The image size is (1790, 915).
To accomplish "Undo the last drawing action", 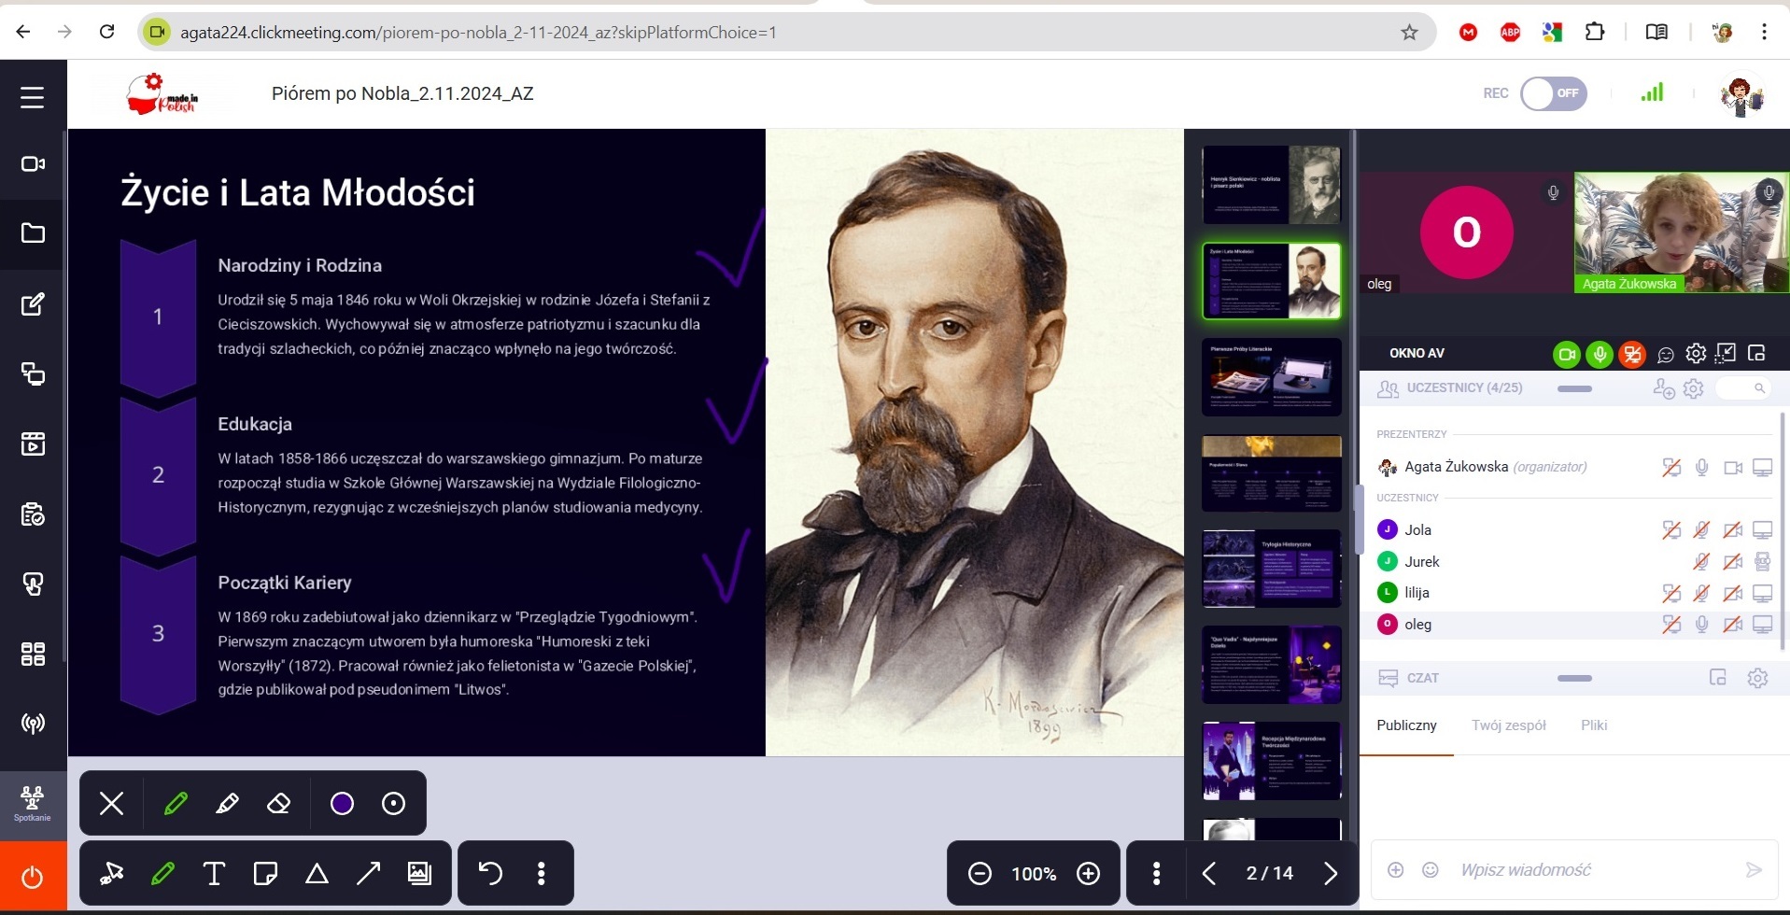I will [x=490, y=874].
